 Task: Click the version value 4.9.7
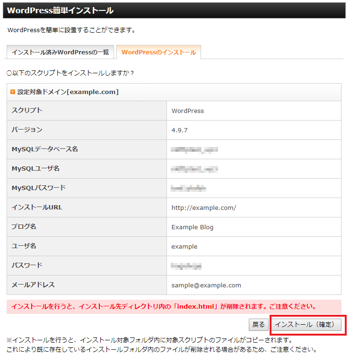(x=180, y=130)
